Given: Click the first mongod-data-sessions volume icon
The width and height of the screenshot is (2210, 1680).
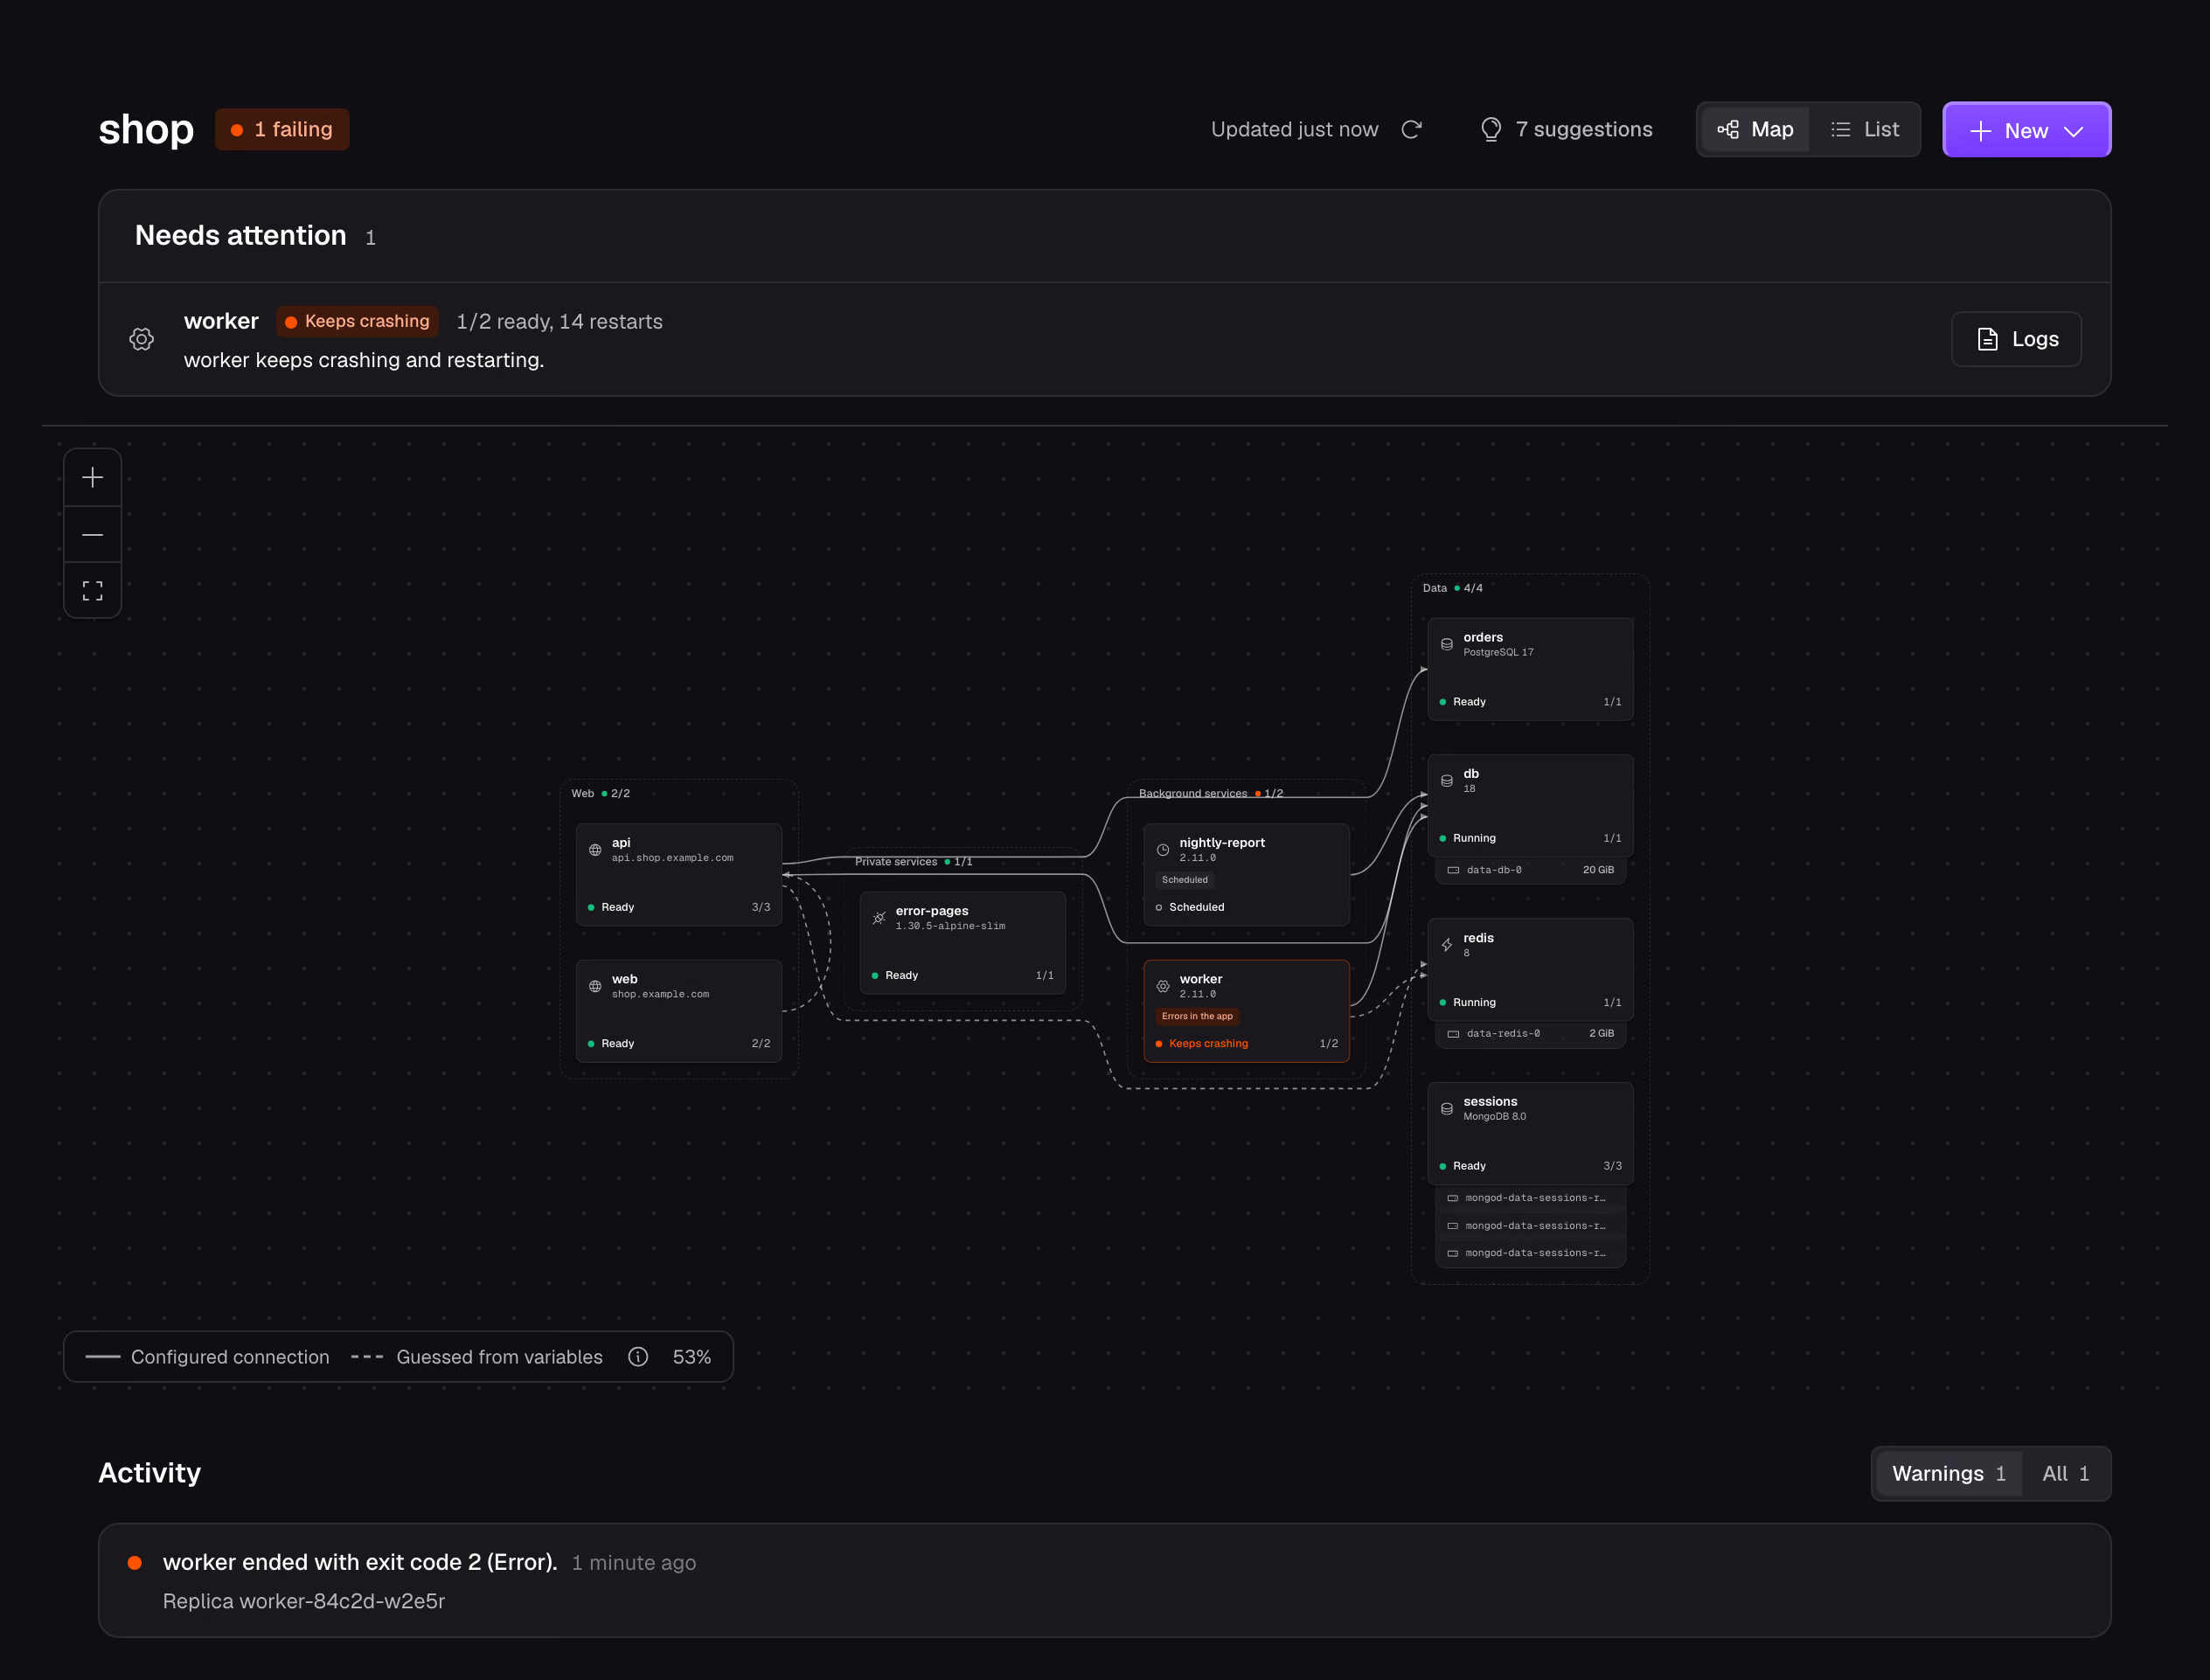Looking at the screenshot, I should pos(1453,1198).
